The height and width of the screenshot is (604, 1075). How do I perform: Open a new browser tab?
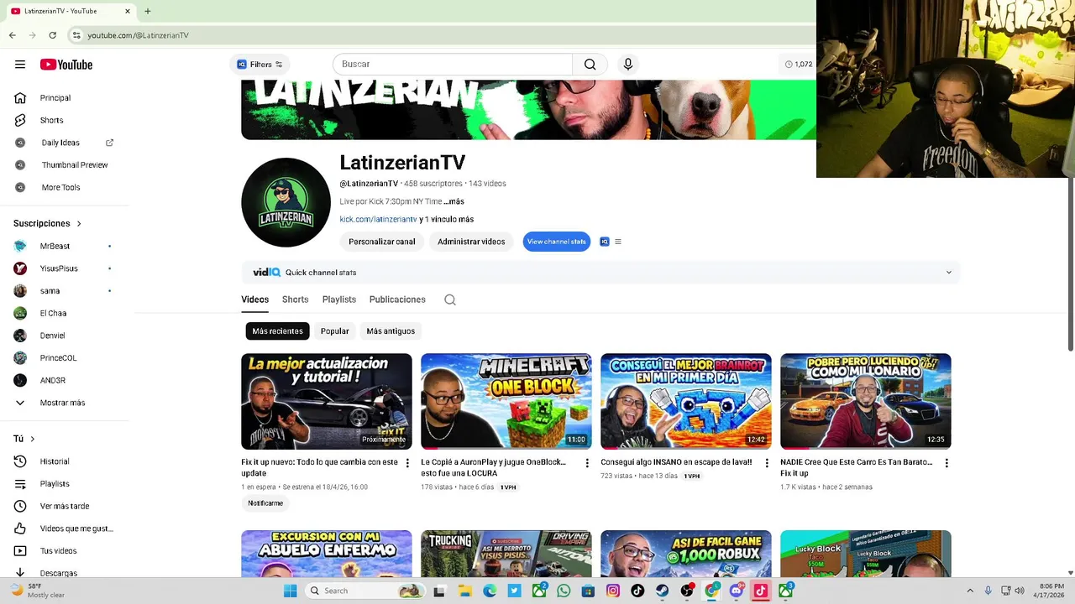148,11
